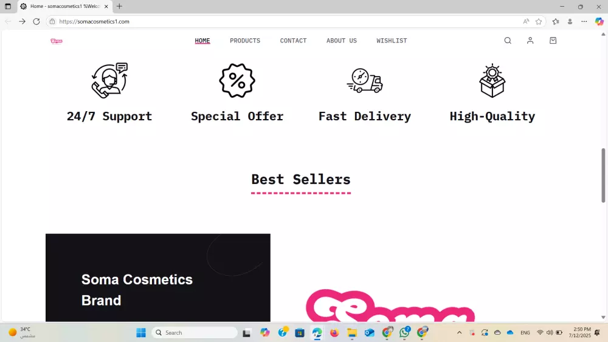Image resolution: width=608 pixels, height=342 pixels.
Task: Click the browser refresh button
Action: (36, 22)
